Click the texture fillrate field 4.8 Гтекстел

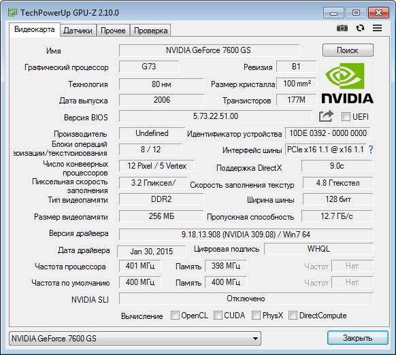pyautogui.click(x=337, y=183)
